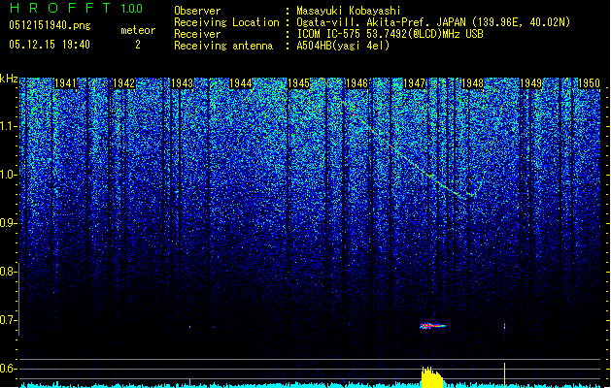Click the meteor count value 2
The height and width of the screenshot is (388, 611).
pyautogui.click(x=138, y=45)
